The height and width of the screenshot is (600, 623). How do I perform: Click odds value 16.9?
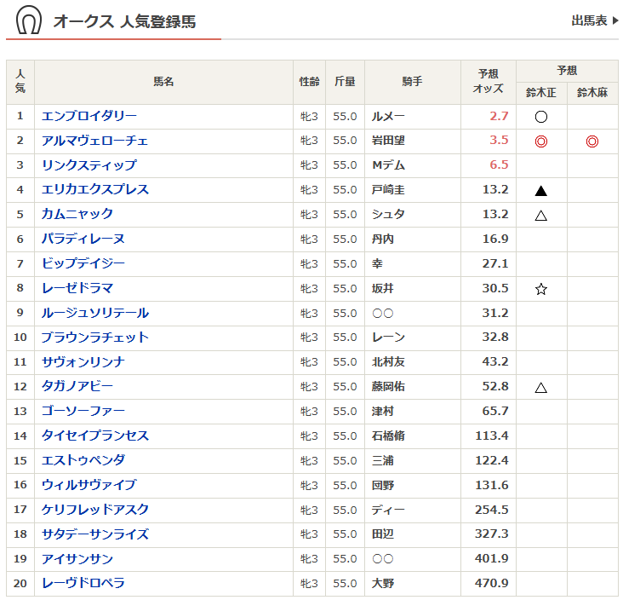495,239
